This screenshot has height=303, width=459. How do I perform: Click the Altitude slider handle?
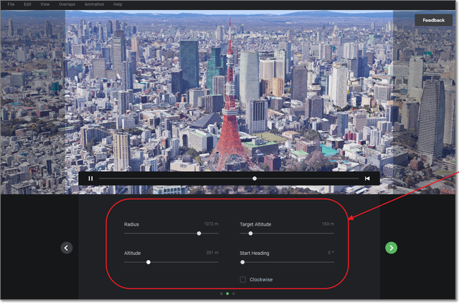pos(148,262)
